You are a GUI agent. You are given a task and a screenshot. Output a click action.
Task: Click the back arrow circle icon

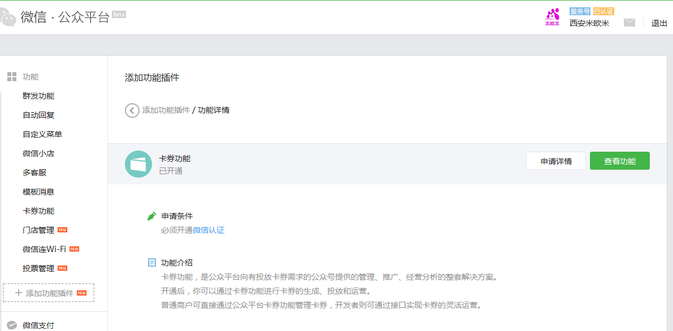(132, 110)
